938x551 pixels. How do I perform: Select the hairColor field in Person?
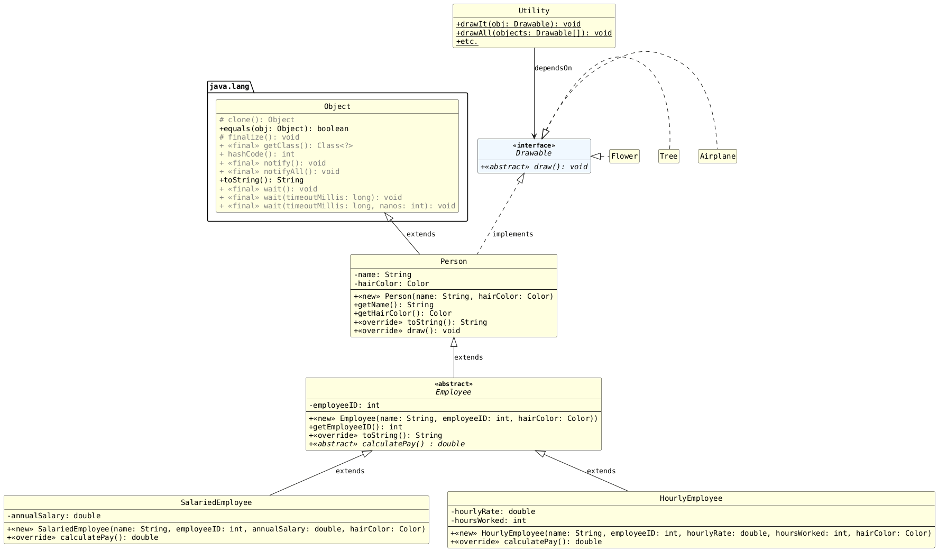click(x=391, y=283)
